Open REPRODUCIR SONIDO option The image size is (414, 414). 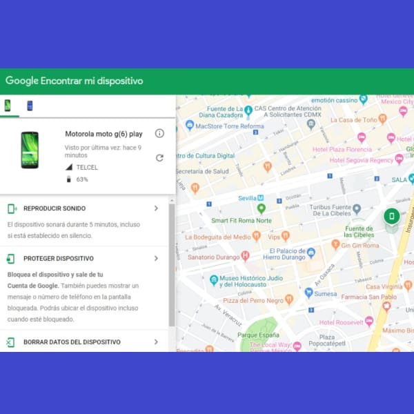point(55,208)
